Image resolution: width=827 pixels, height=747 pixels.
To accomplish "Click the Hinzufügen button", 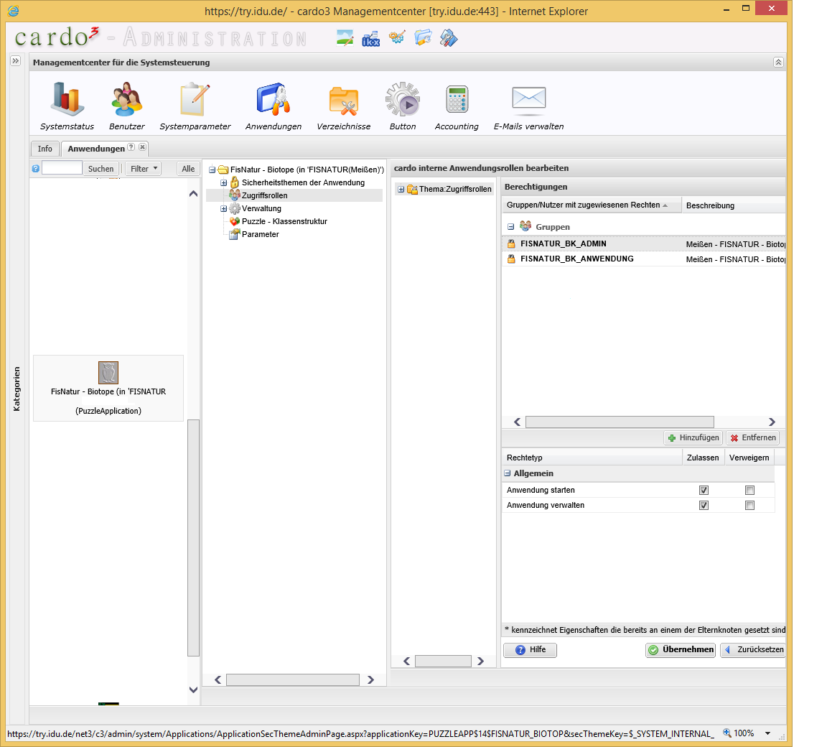I will click(x=693, y=438).
